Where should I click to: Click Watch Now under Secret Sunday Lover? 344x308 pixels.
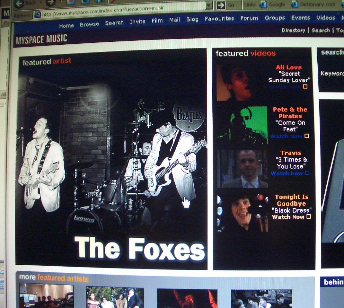(x=285, y=87)
